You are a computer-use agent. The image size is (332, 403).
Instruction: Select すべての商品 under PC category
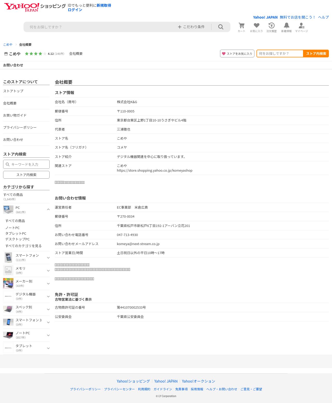(x=15, y=221)
